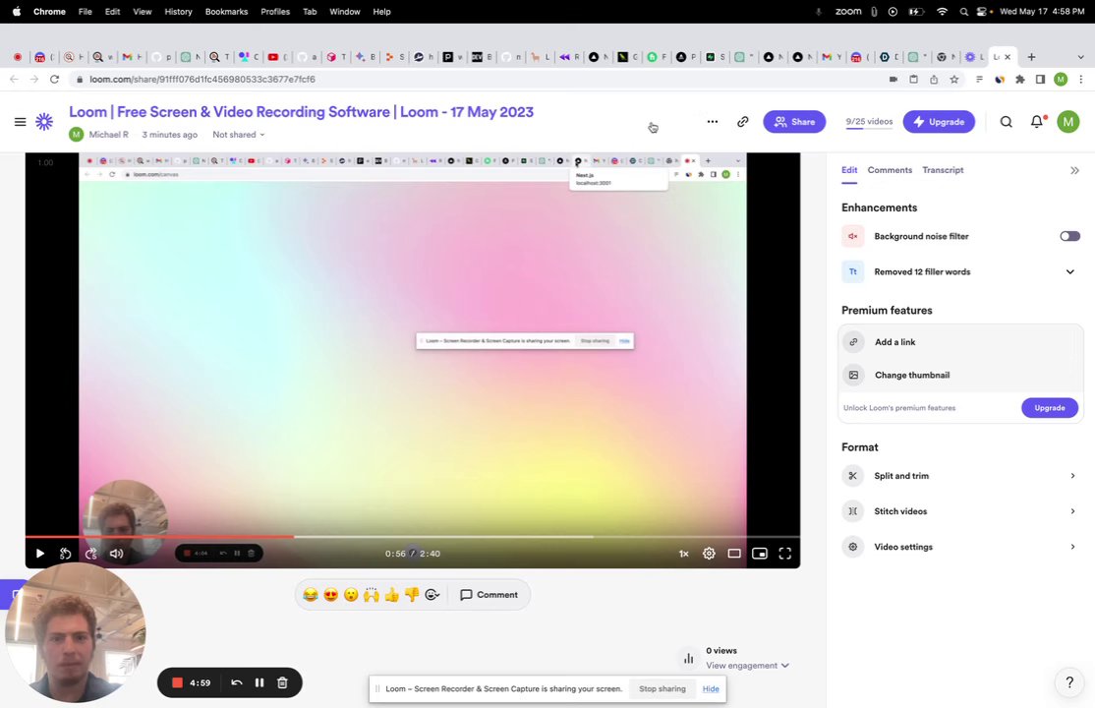React with thumbs down emoji
The height and width of the screenshot is (708, 1095).
click(x=411, y=595)
